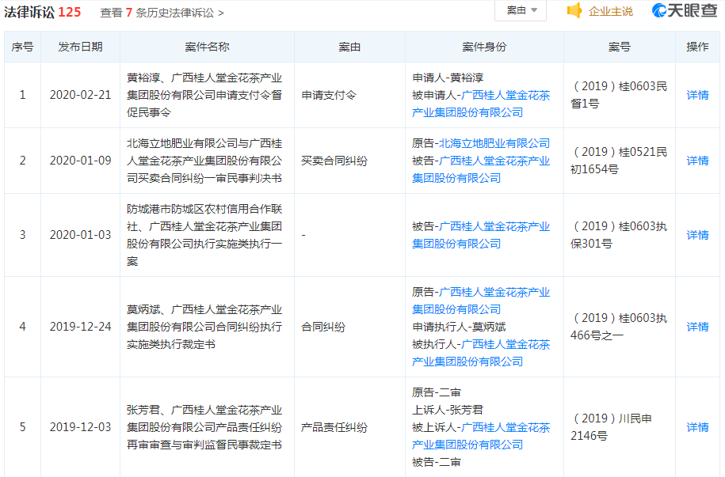
Task: Open 被告 company link in row 3
Action: tap(481, 235)
